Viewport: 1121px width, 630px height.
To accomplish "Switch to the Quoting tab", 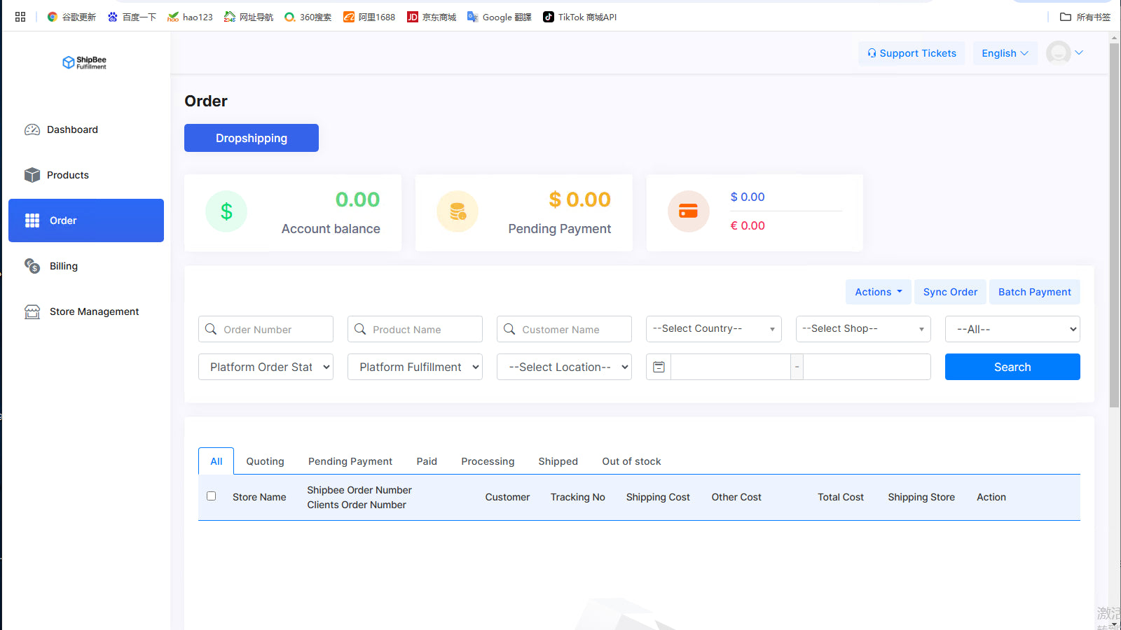I will [265, 461].
